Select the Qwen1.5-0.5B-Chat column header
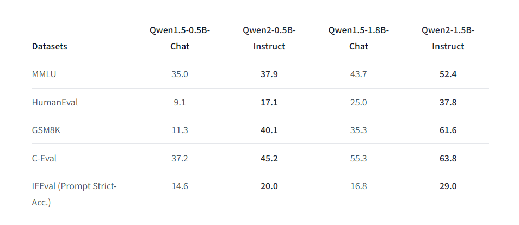The height and width of the screenshot is (225, 519). click(180, 38)
